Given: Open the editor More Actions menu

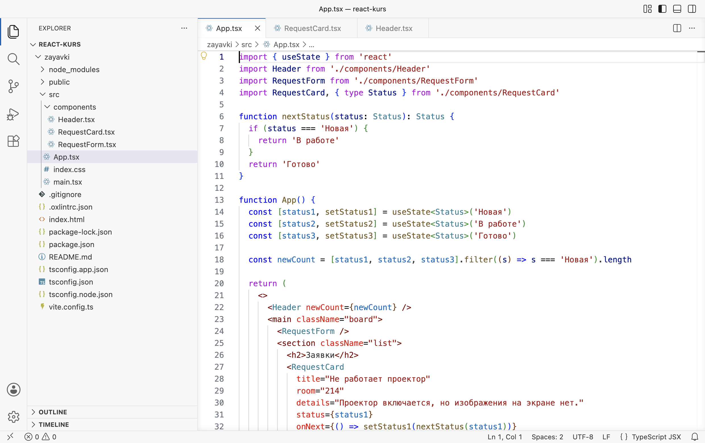Looking at the screenshot, I should click(692, 28).
